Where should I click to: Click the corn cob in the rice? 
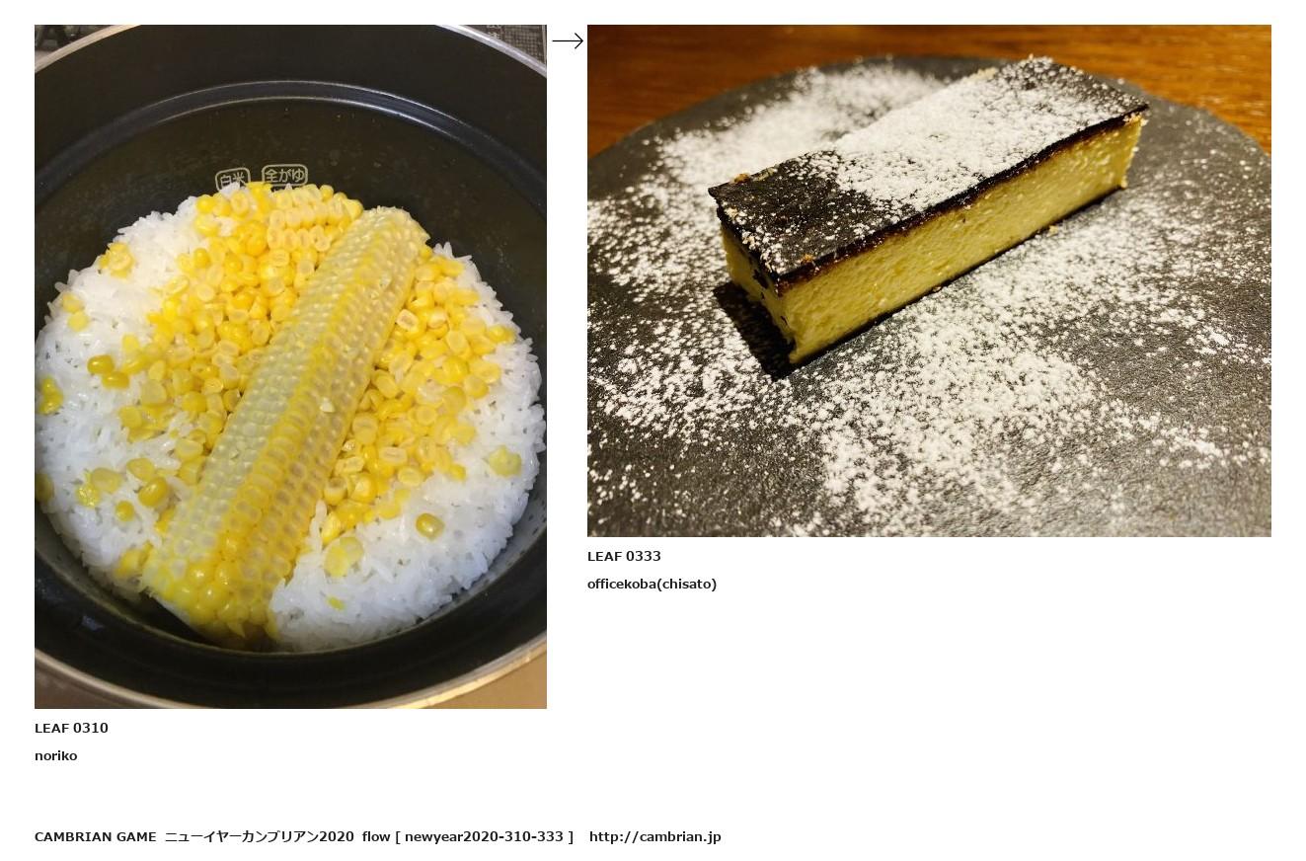[x=286, y=415]
